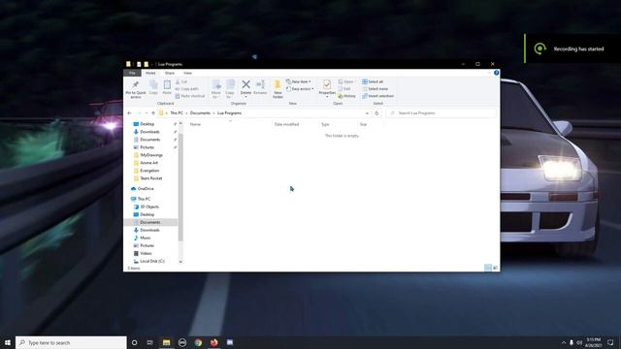Image resolution: width=621 pixels, height=349 pixels.
Task: Open Explorer Help question mark
Action: [x=496, y=73]
